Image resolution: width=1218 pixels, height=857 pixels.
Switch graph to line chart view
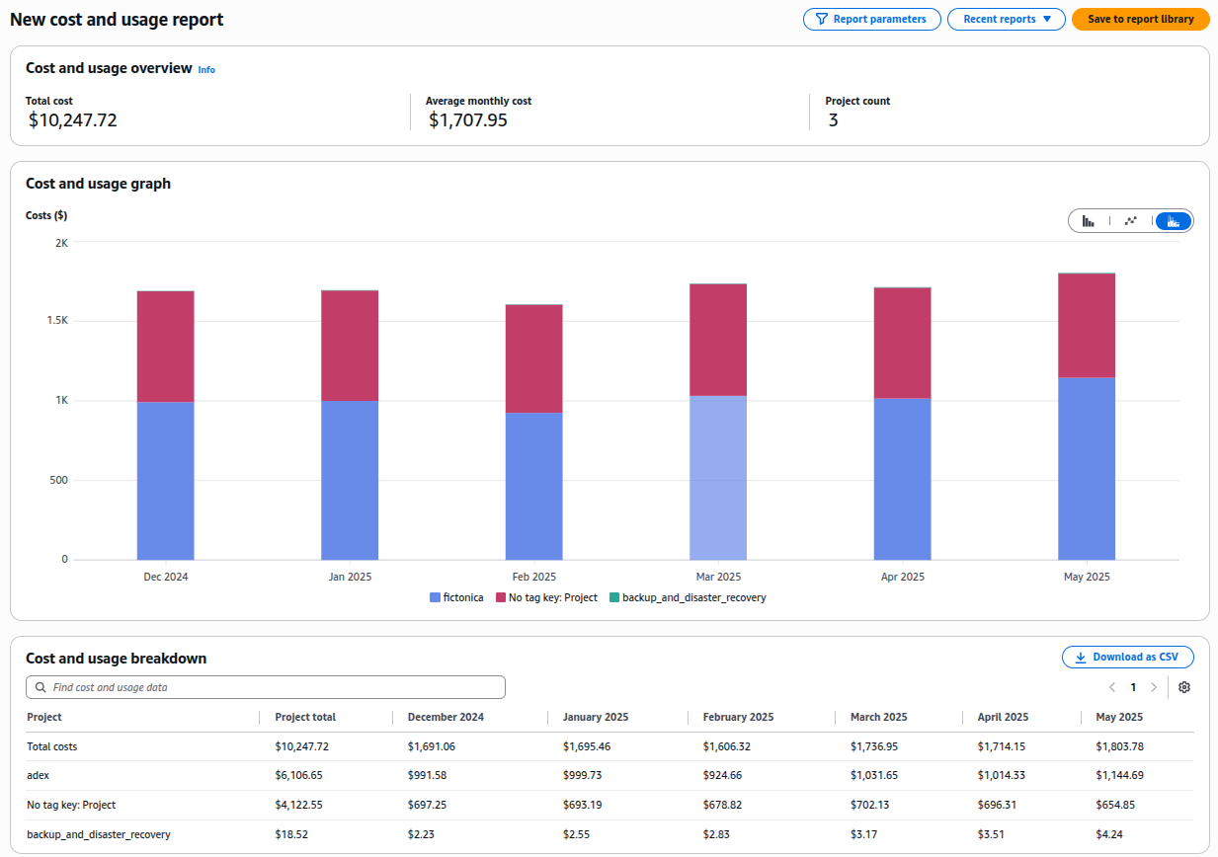point(1131,221)
